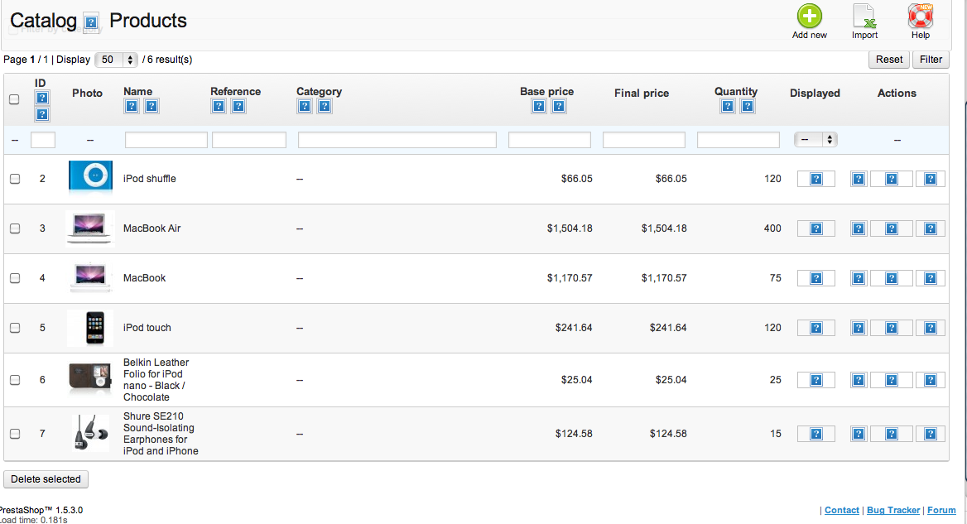Focus the Quantity filter field
The width and height of the screenshot is (967, 524).
(738, 140)
